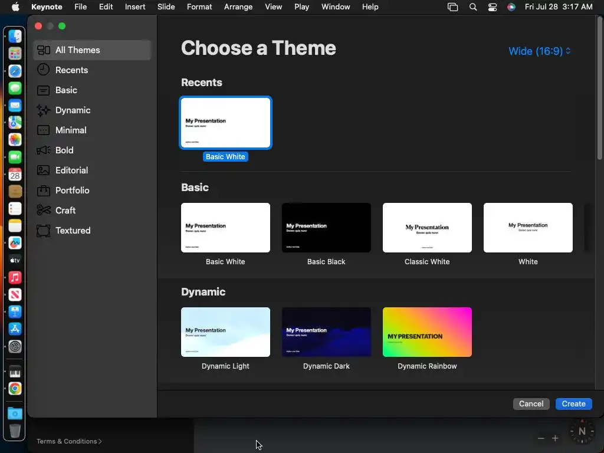Open Photos app in the Dock
604x453 pixels.
(15, 140)
